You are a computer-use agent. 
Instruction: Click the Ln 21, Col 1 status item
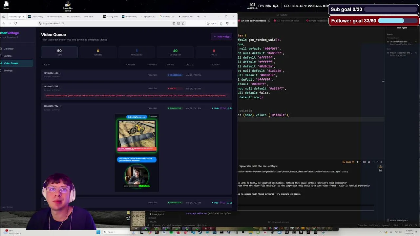click(x=374, y=226)
